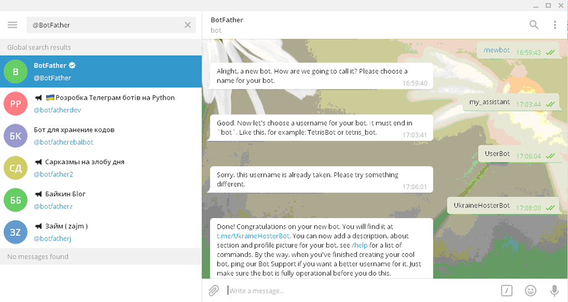Open the three-dot chat options menu
Screen dimensions: 568x302
555,24
